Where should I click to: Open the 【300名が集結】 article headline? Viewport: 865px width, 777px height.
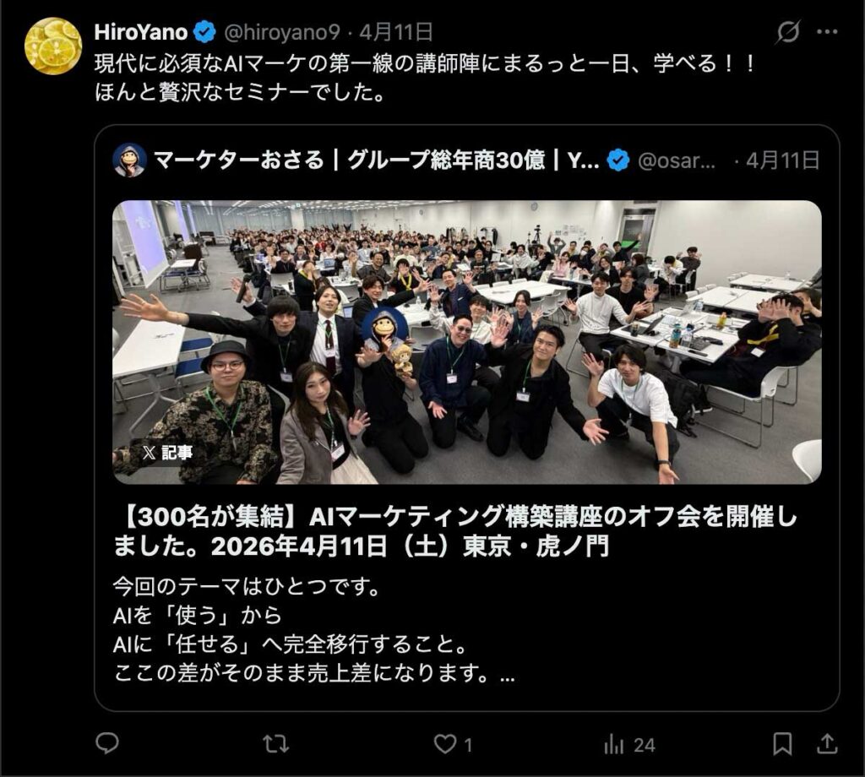click(x=455, y=531)
